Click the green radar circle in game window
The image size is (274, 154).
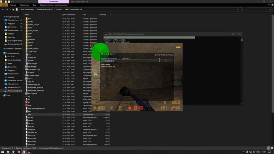(100, 52)
